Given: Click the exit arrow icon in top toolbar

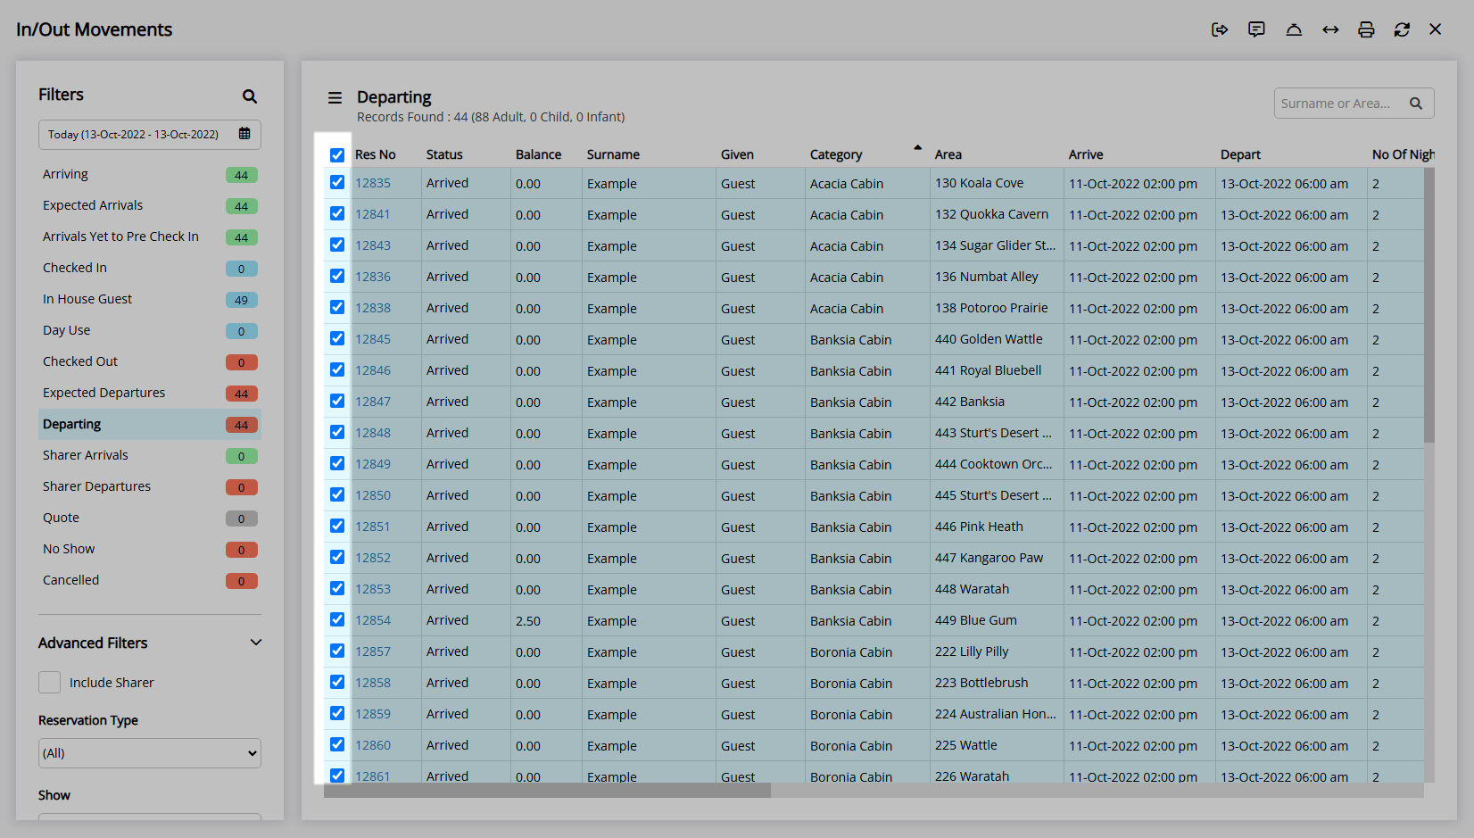Looking at the screenshot, I should [1220, 29].
